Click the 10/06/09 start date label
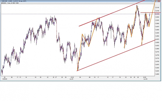162x101 pixels. 5,79
